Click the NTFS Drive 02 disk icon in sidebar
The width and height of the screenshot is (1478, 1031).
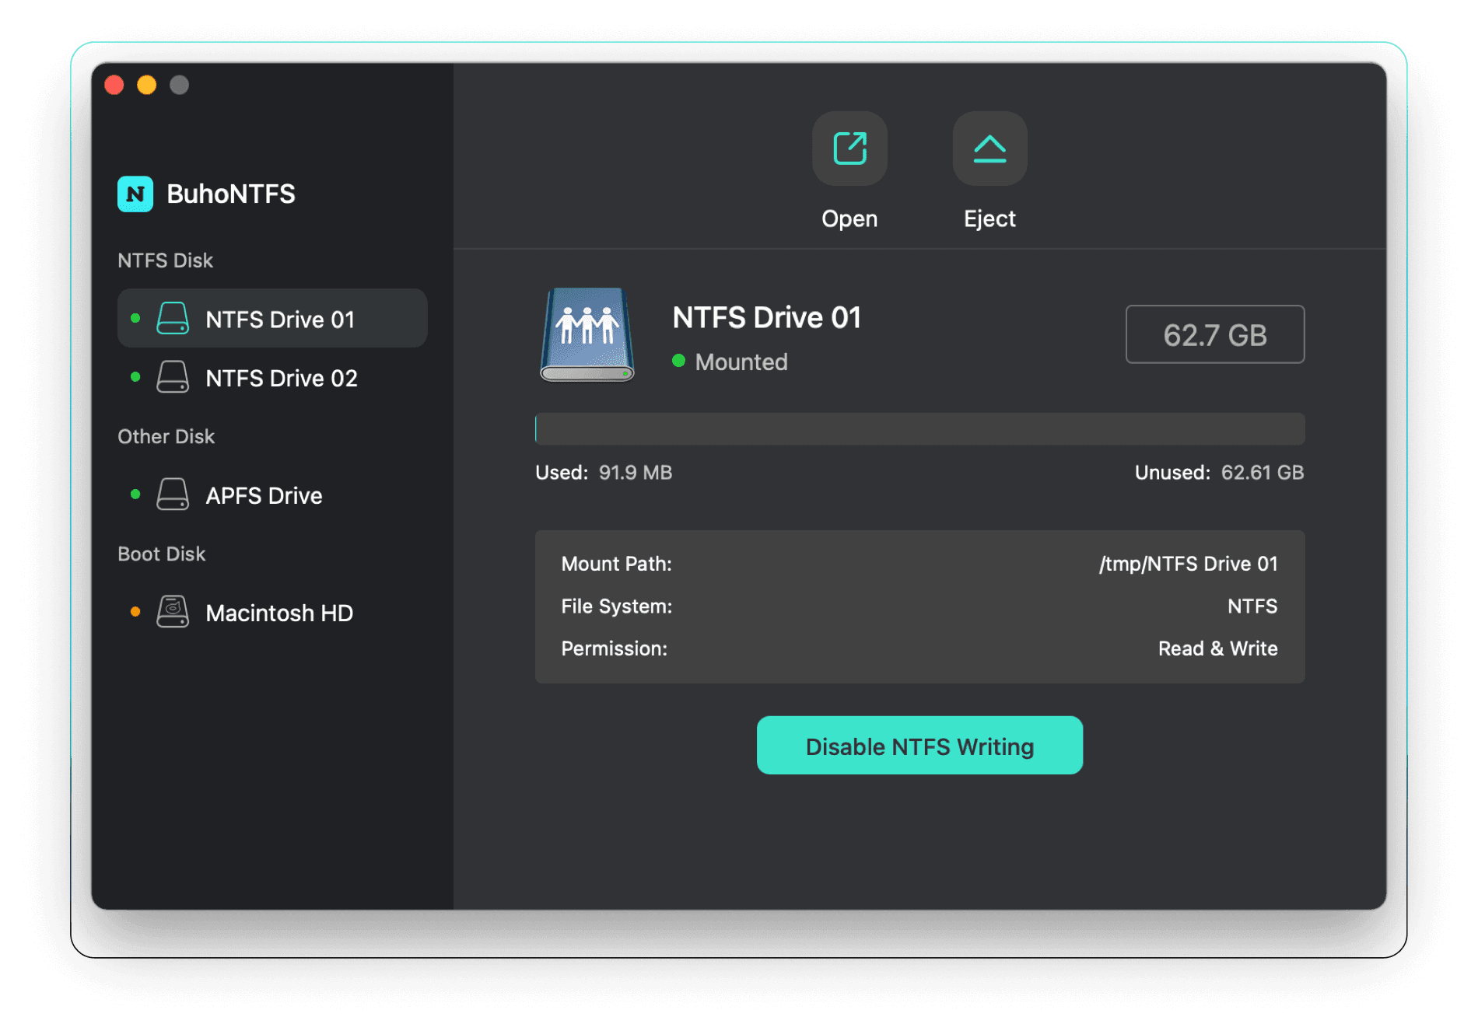(x=173, y=377)
